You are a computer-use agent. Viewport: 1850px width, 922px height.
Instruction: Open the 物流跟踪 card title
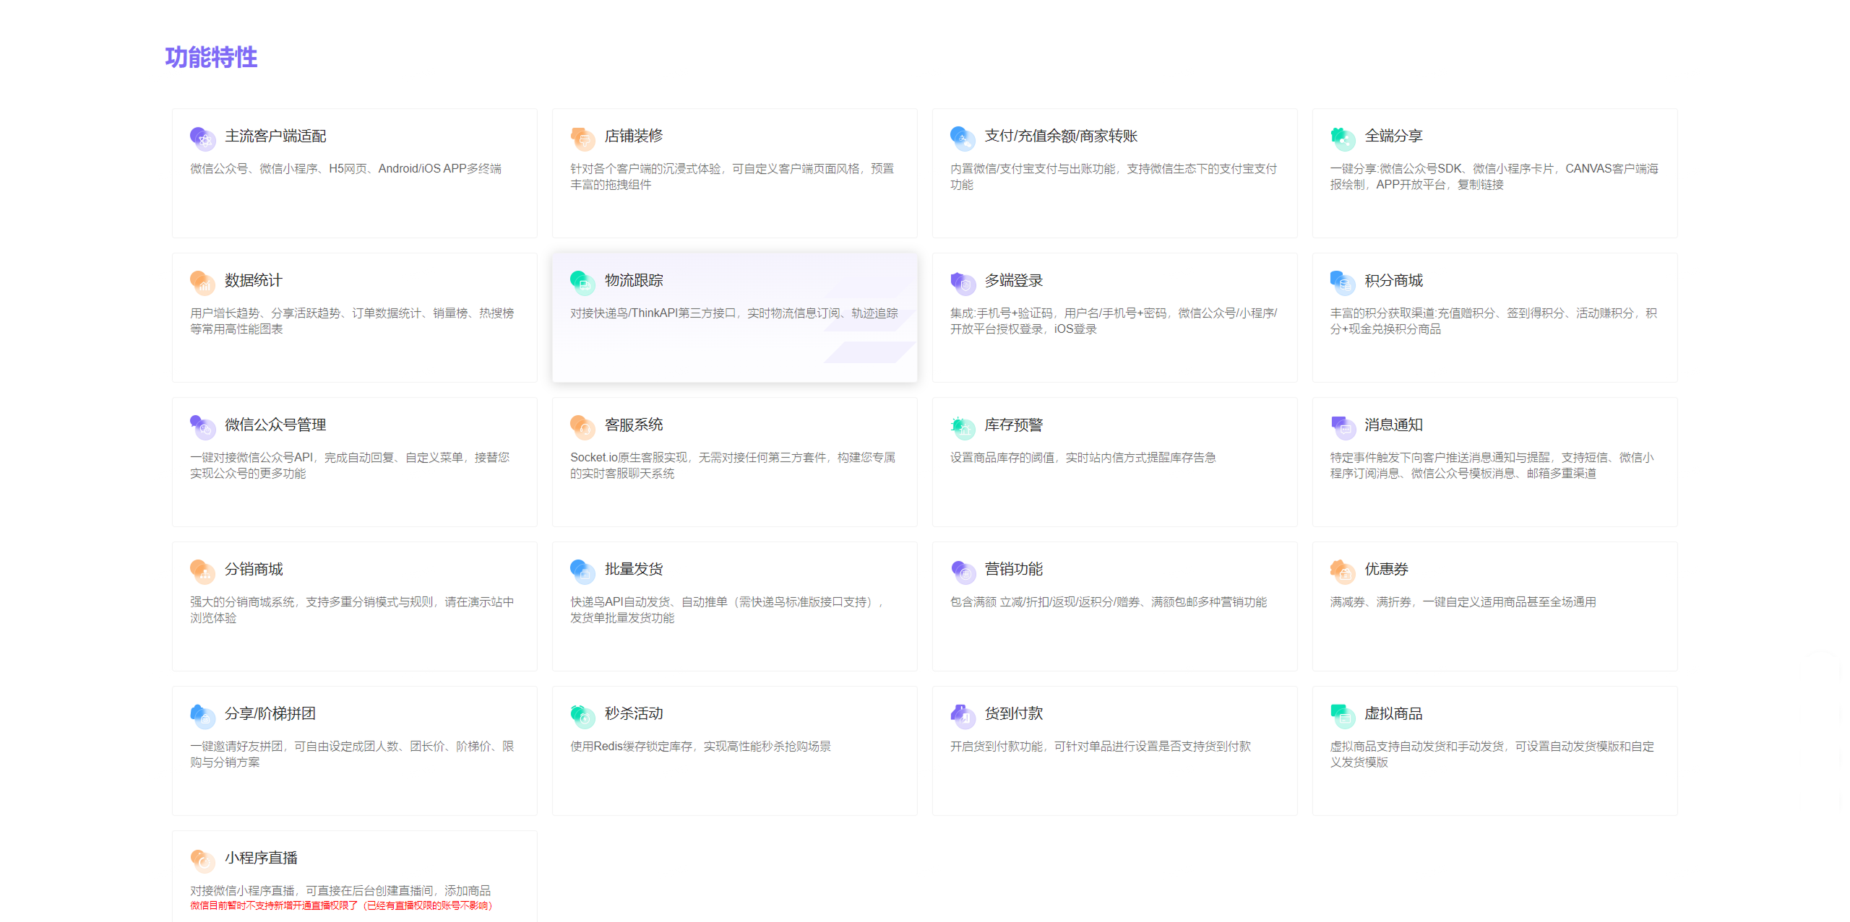[634, 280]
